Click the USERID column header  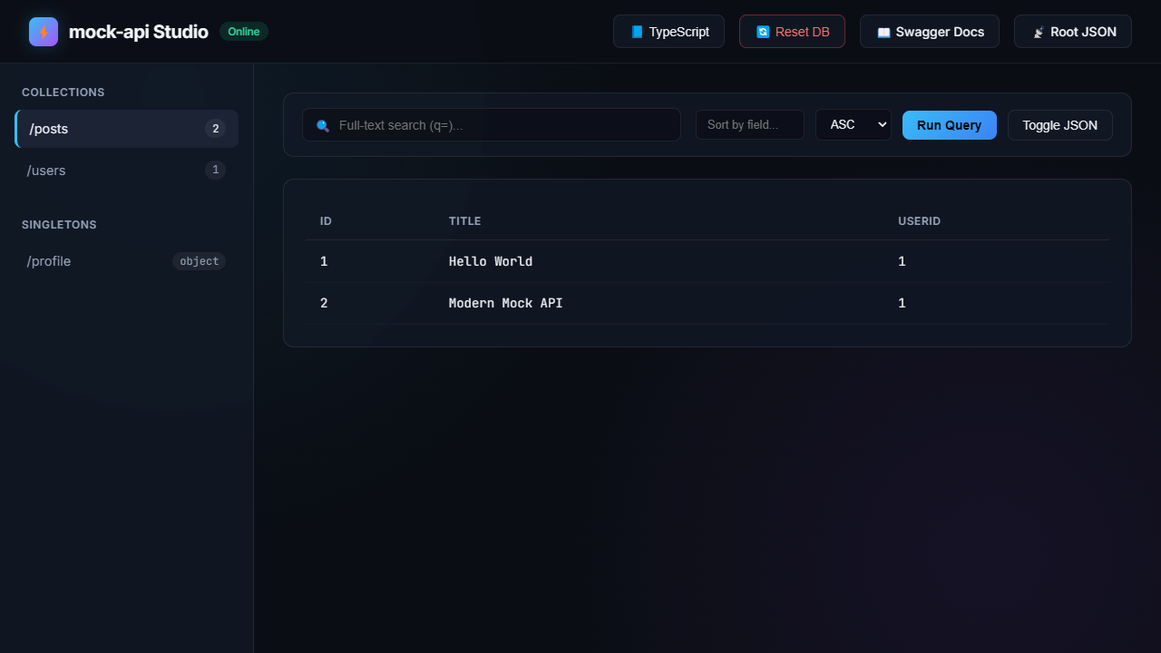coord(919,221)
